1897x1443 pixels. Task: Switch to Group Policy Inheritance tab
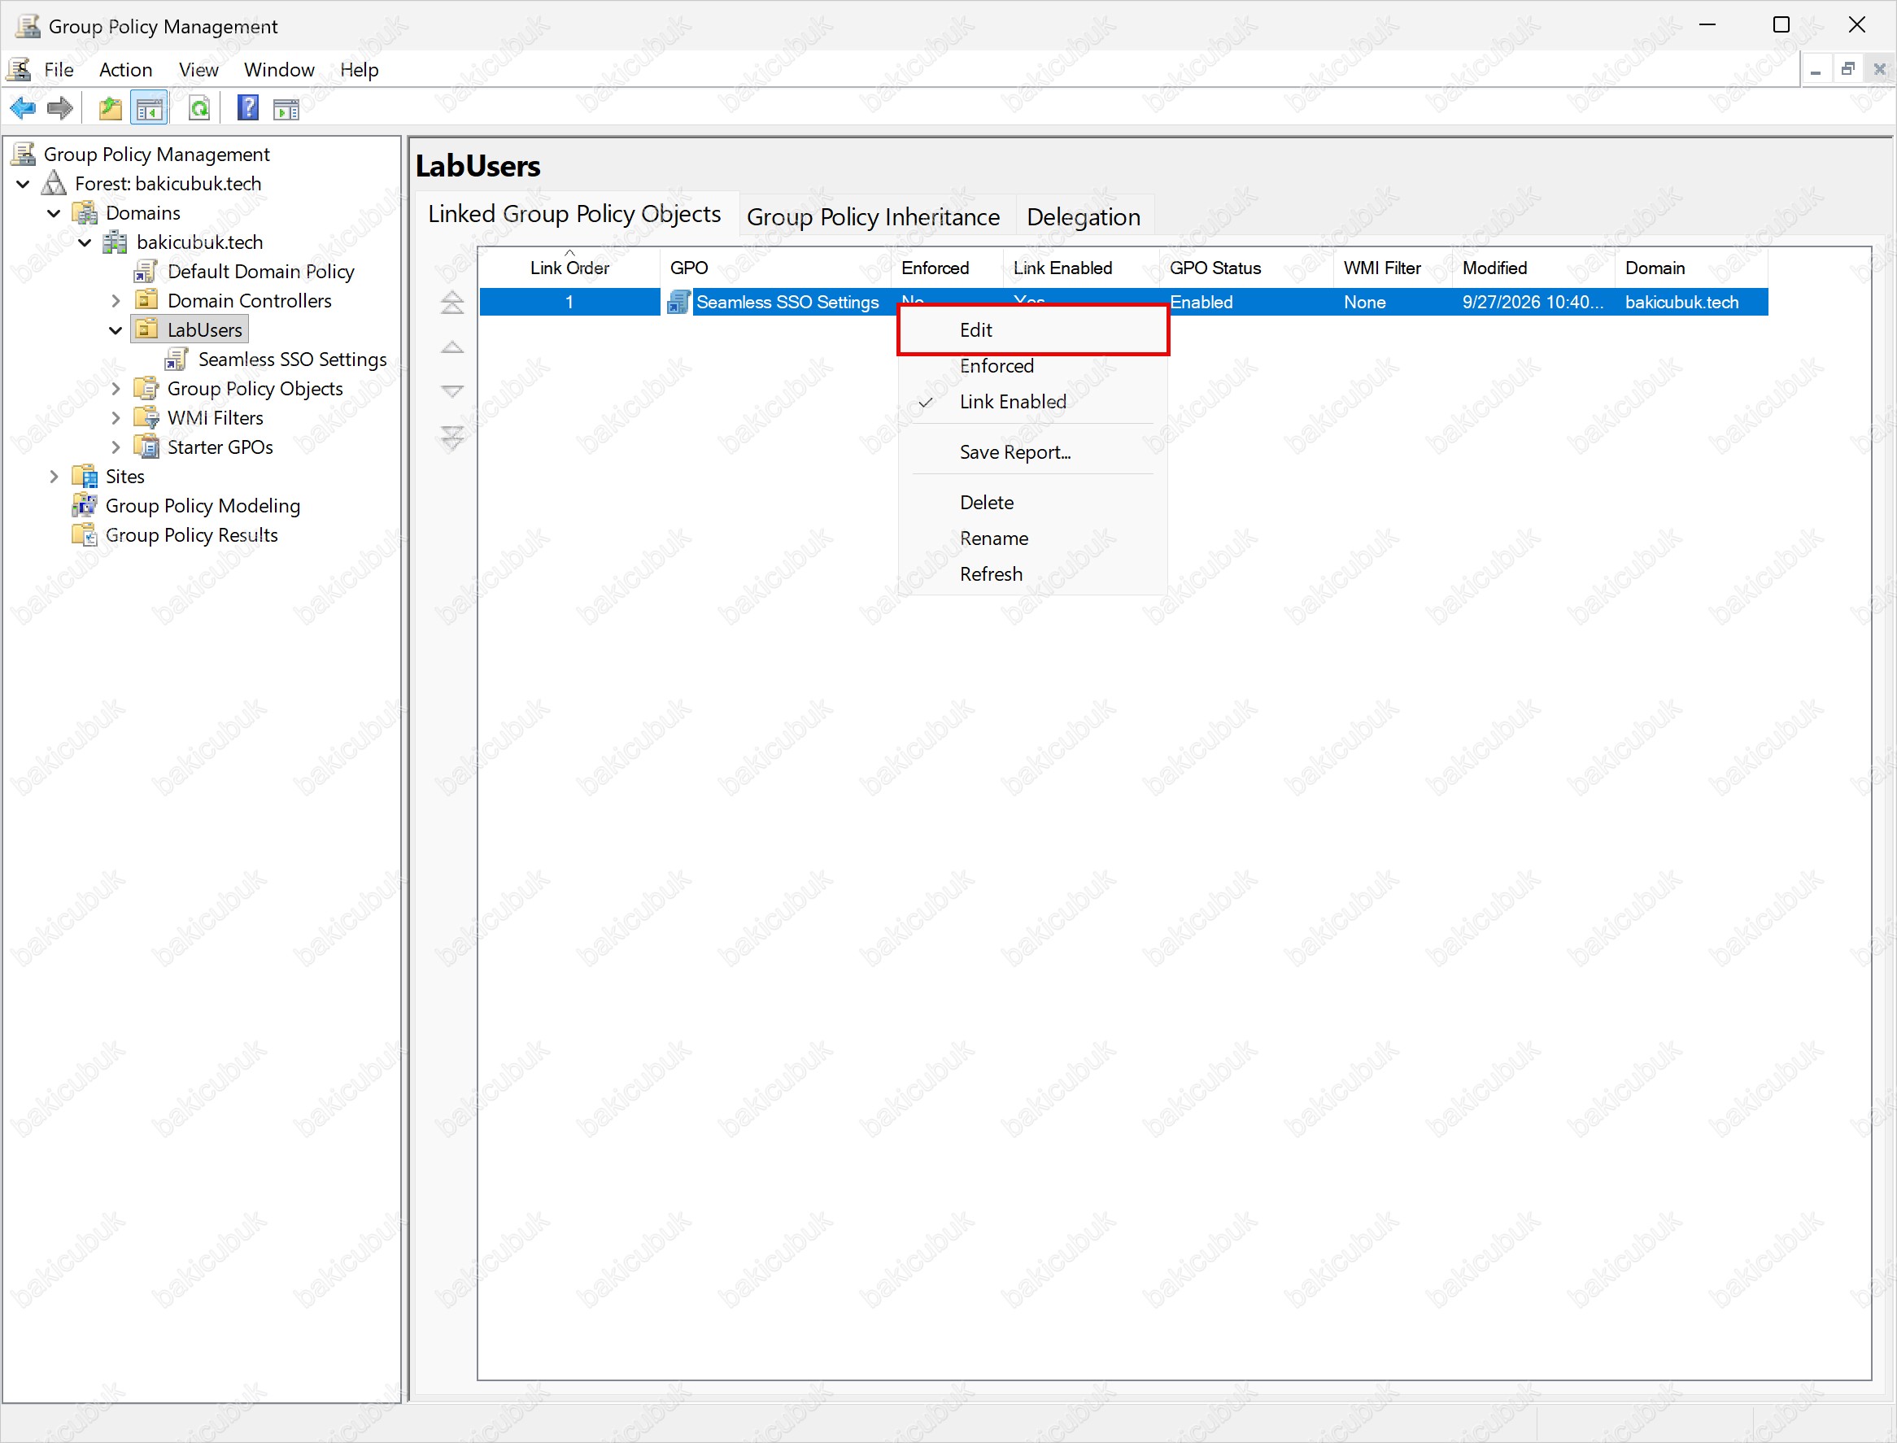874,216
